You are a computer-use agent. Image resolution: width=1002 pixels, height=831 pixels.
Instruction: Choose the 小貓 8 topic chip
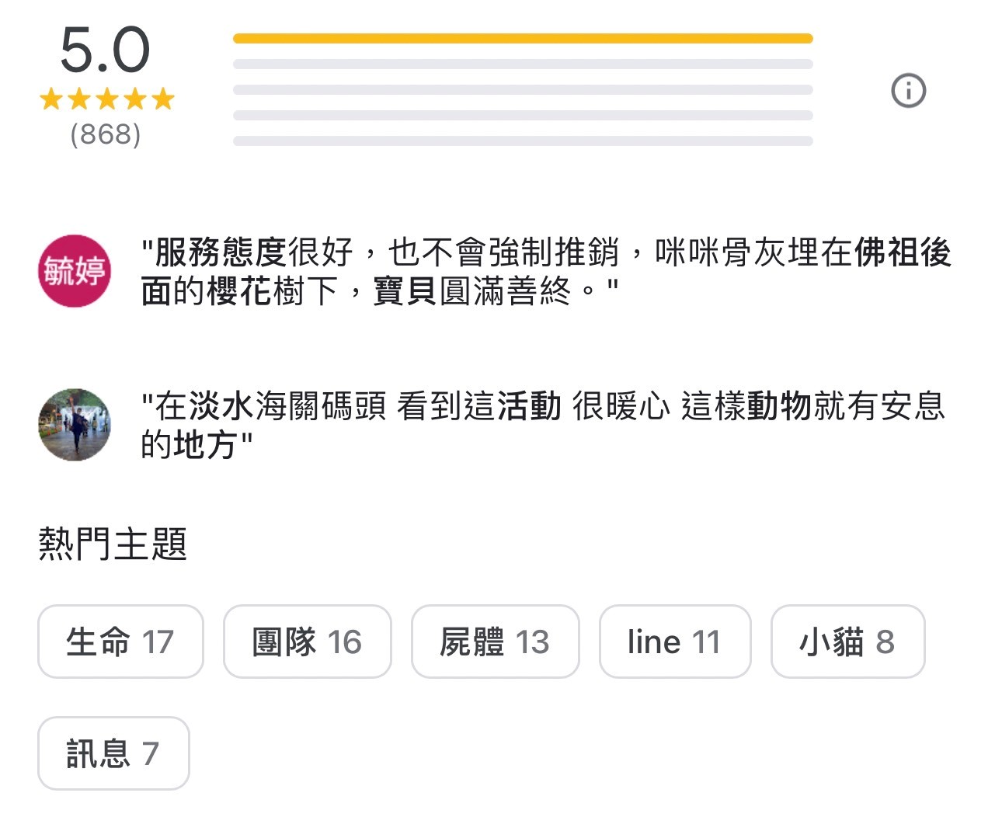[847, 642]
